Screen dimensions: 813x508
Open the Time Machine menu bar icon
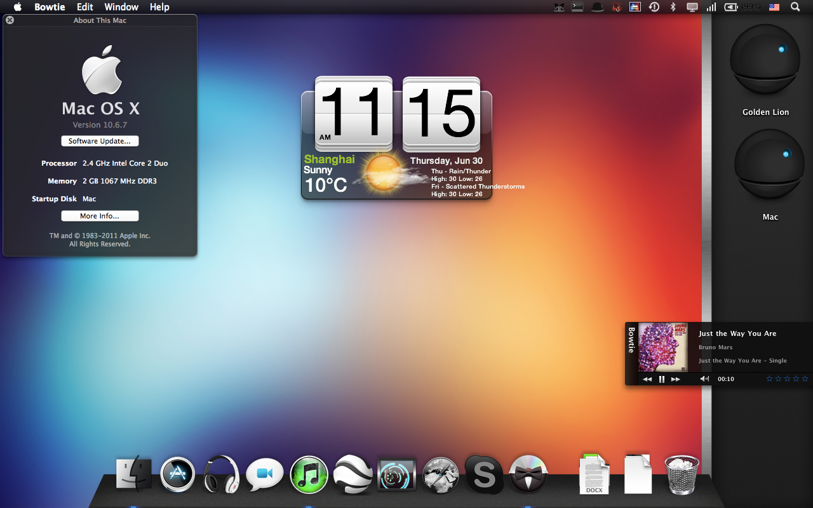[654, 7]
